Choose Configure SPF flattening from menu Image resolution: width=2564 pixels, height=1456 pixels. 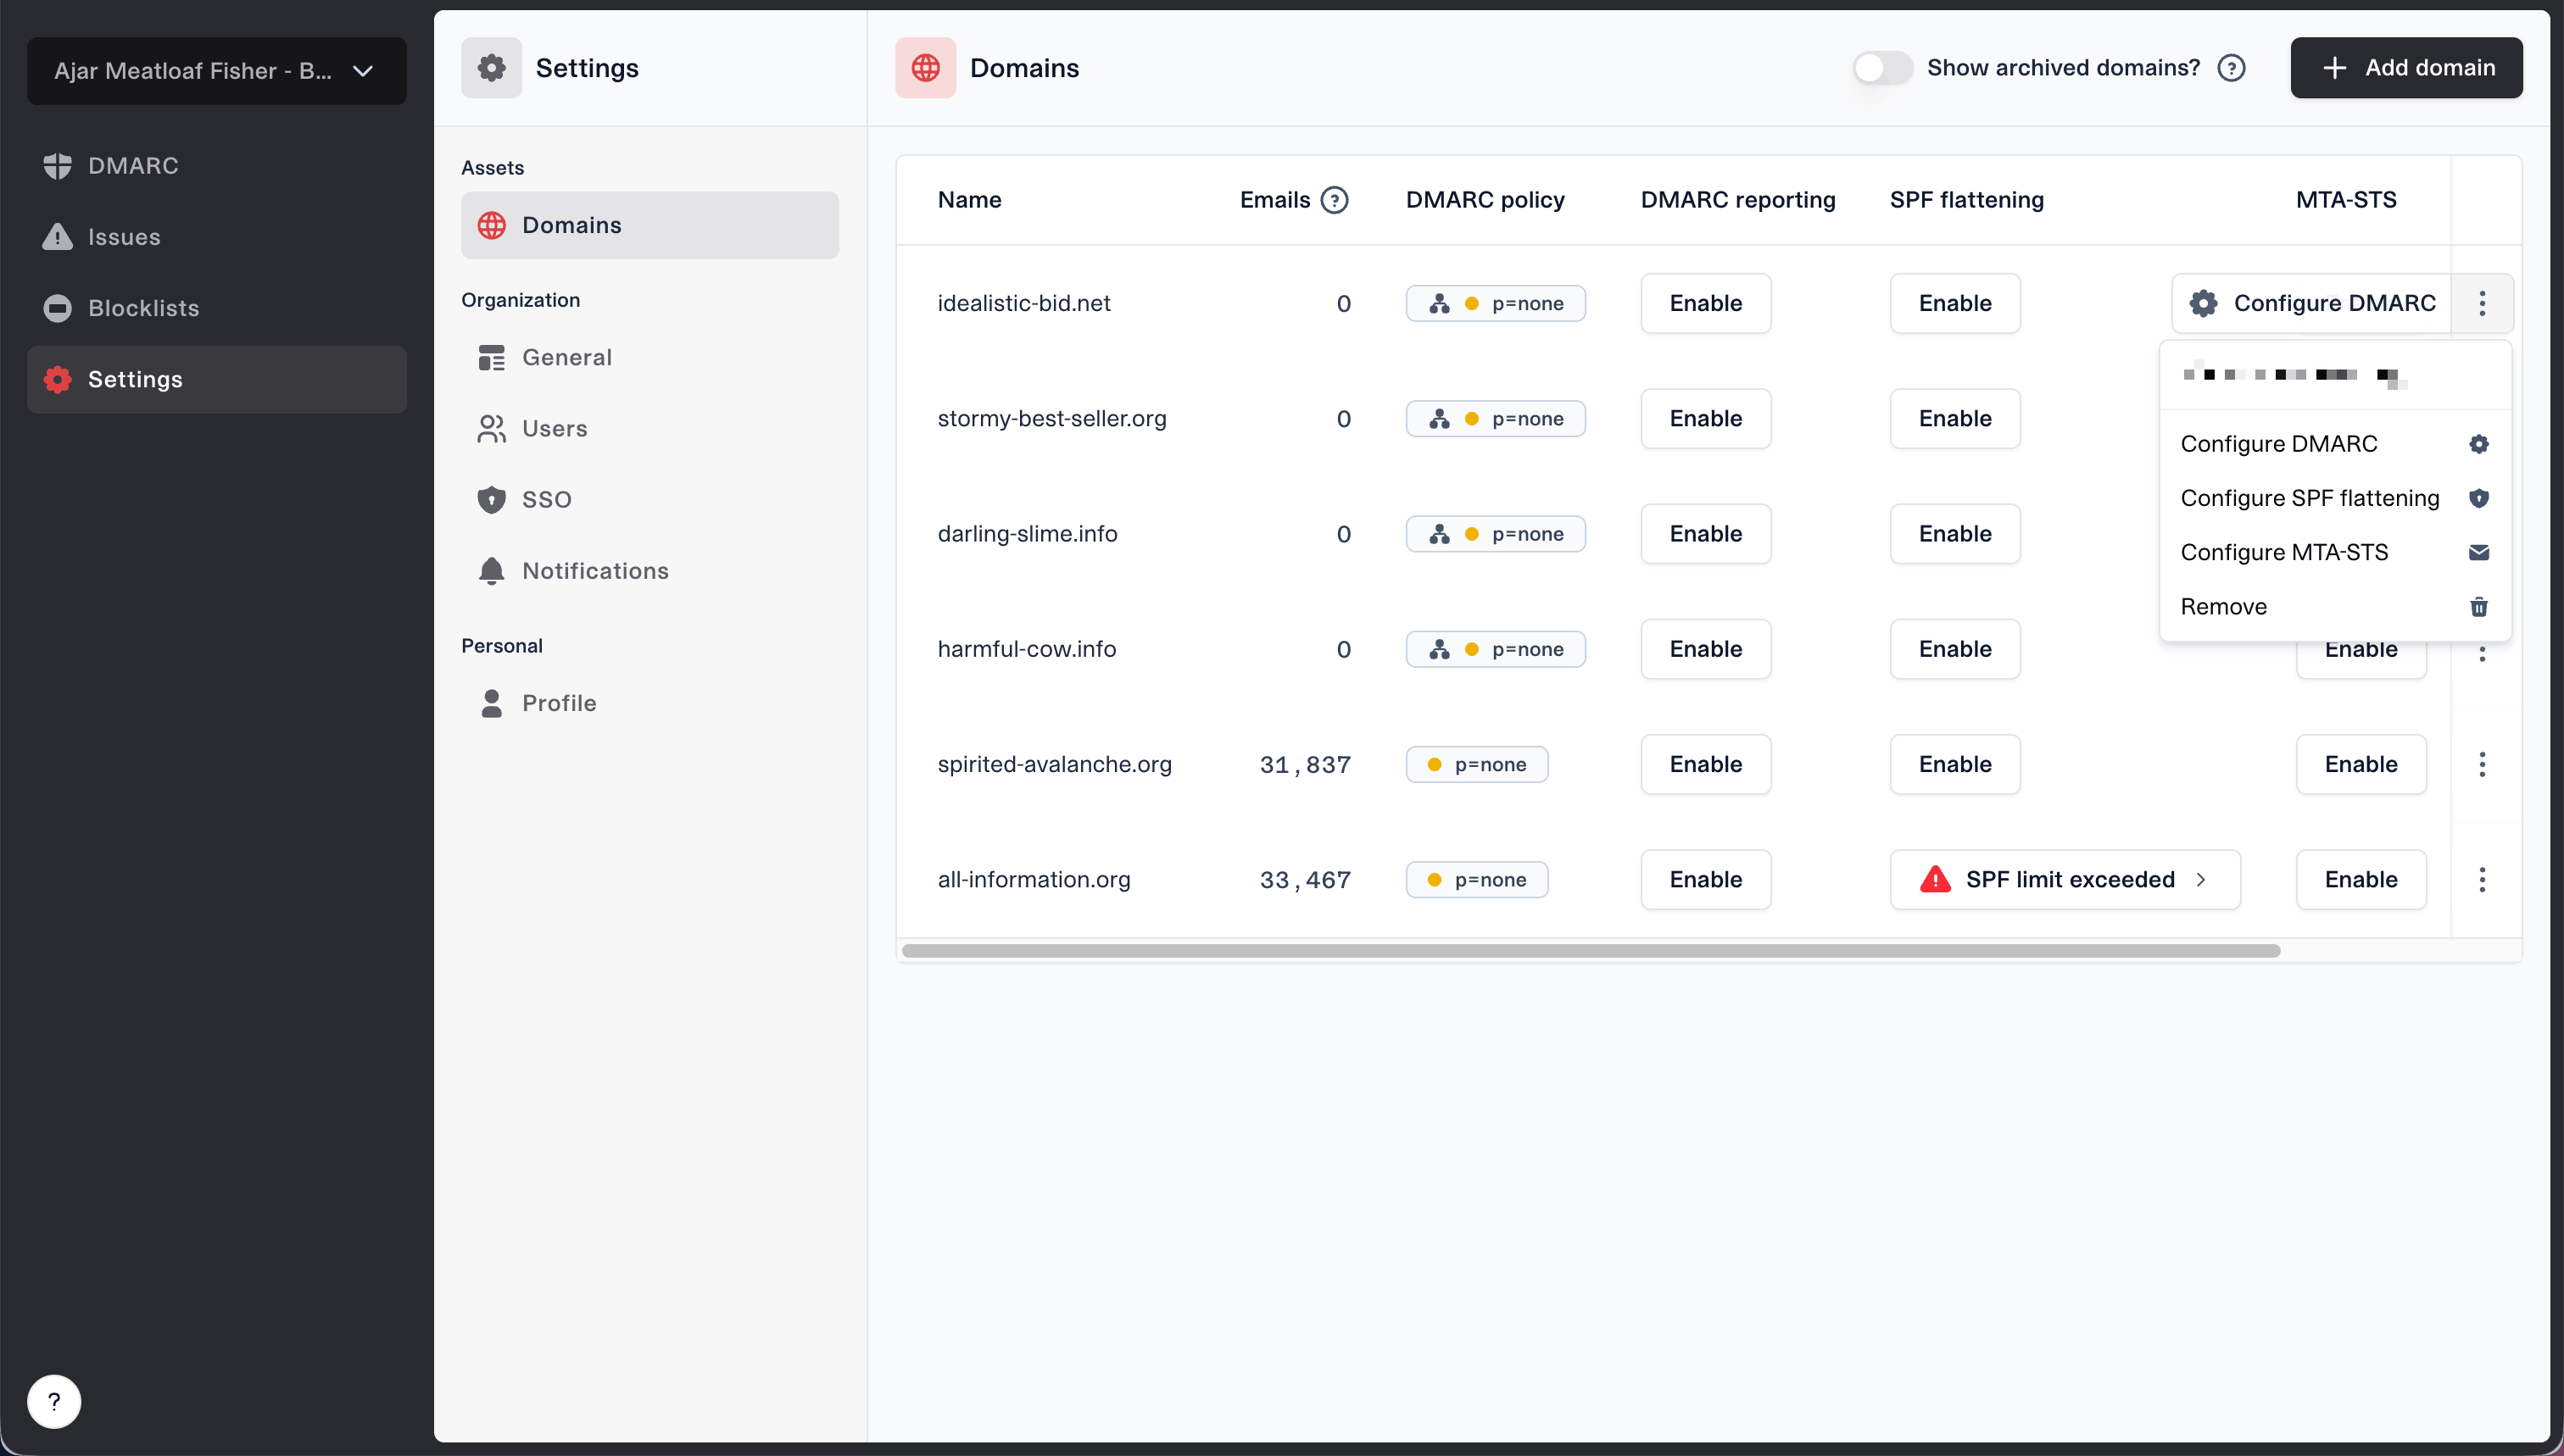(2309, 498)
